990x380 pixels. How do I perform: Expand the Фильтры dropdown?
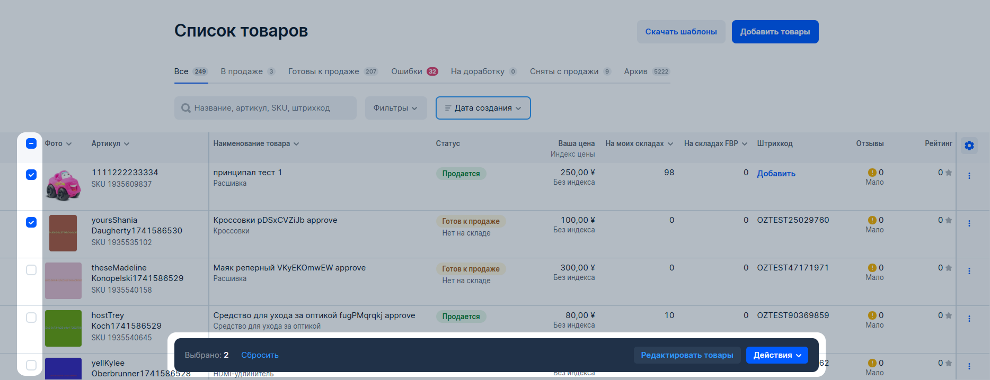395,108
